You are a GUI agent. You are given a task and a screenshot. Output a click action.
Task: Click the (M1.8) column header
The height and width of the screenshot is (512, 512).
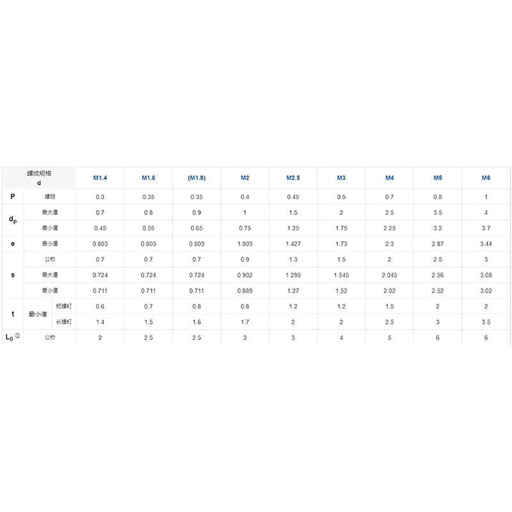(196, 177)
